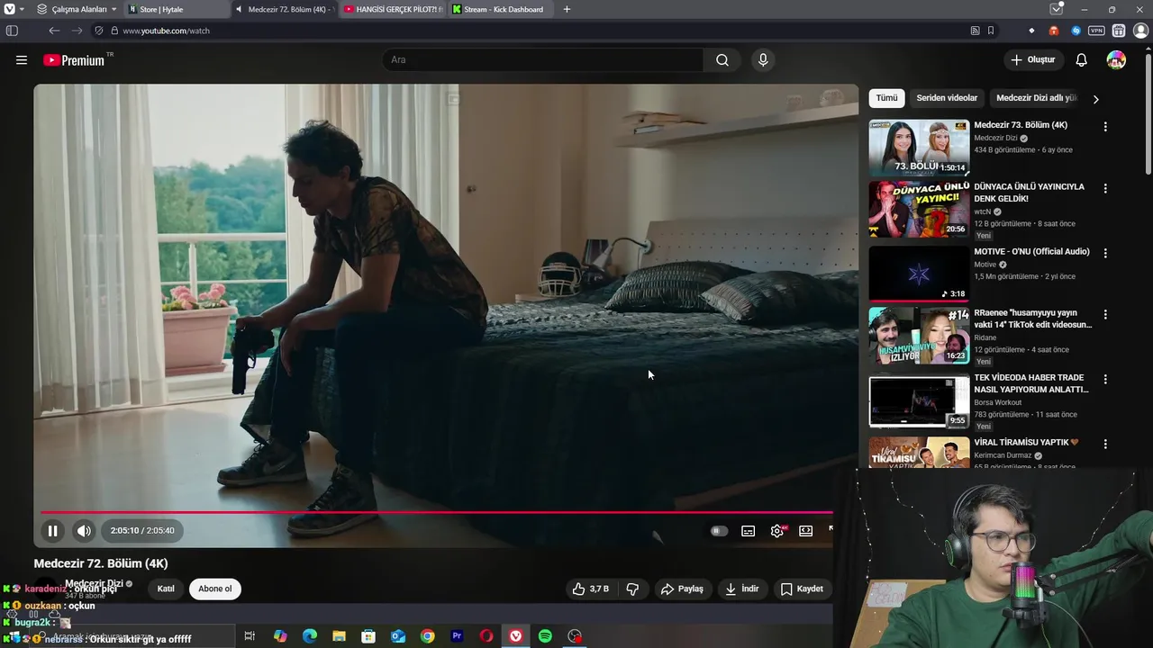Open the YouTube hamburger guide menu
This screenshot has width=1153, height=648.
[22, 60]
